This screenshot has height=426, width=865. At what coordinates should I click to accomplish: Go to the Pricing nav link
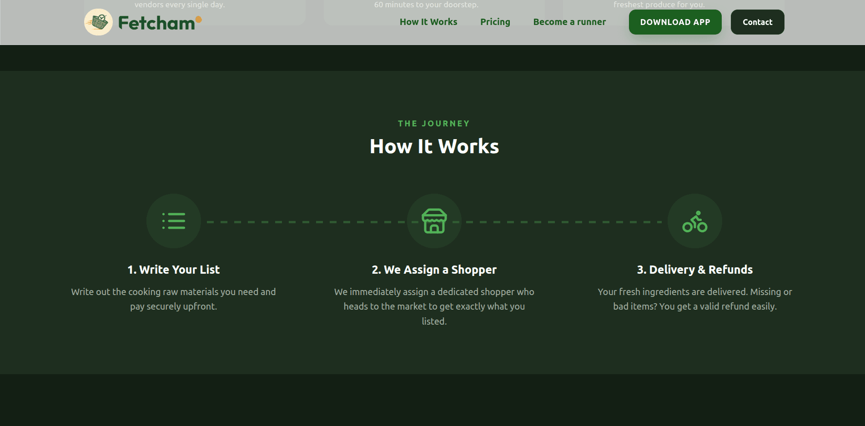click(495, 22)
